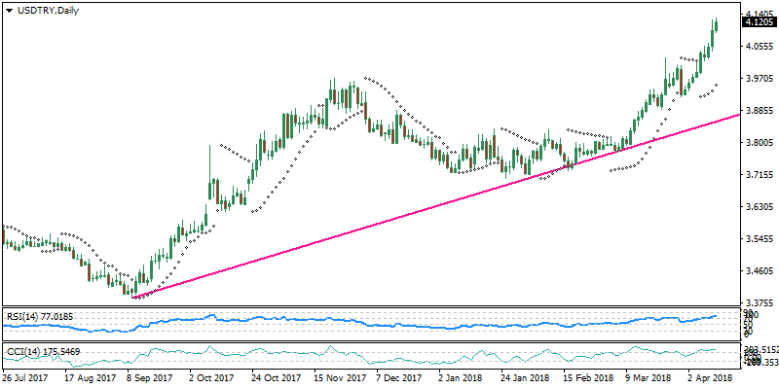
Task: Click the 4.0555 price axis level
Action: coord(760,47)
